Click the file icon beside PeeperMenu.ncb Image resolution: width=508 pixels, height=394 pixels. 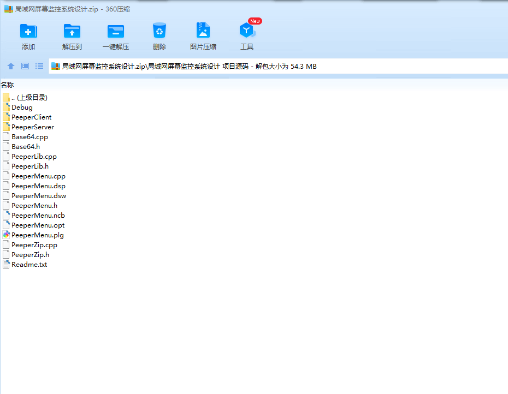[x=6, y=215]
